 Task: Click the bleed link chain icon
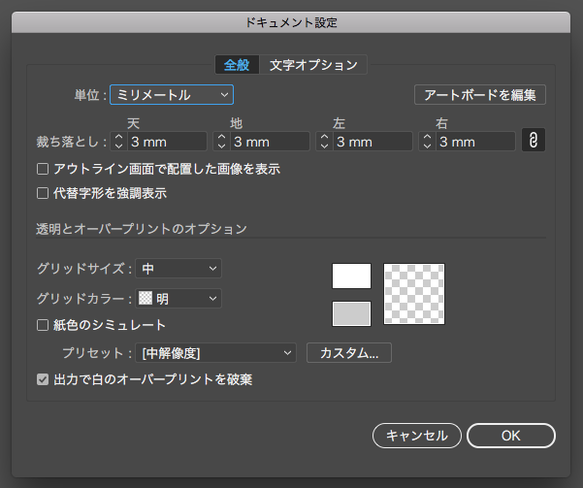pyautogui.click(x=533, y=141)
